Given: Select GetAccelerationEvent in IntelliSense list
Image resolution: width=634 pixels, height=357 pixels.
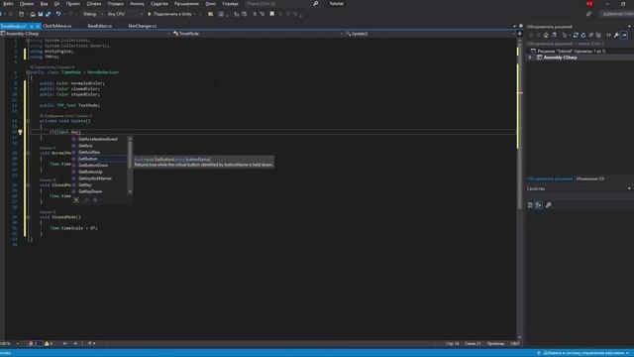Looking at the screenshot, I should (98, 139).
